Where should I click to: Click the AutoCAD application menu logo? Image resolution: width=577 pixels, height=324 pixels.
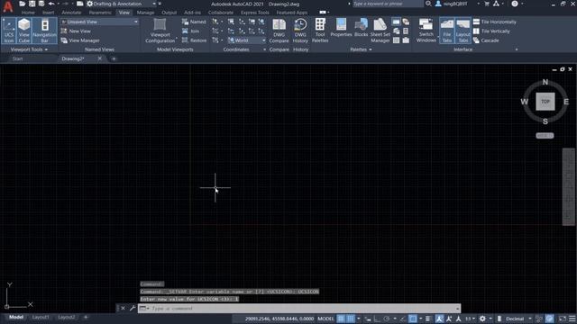[8, 6]
